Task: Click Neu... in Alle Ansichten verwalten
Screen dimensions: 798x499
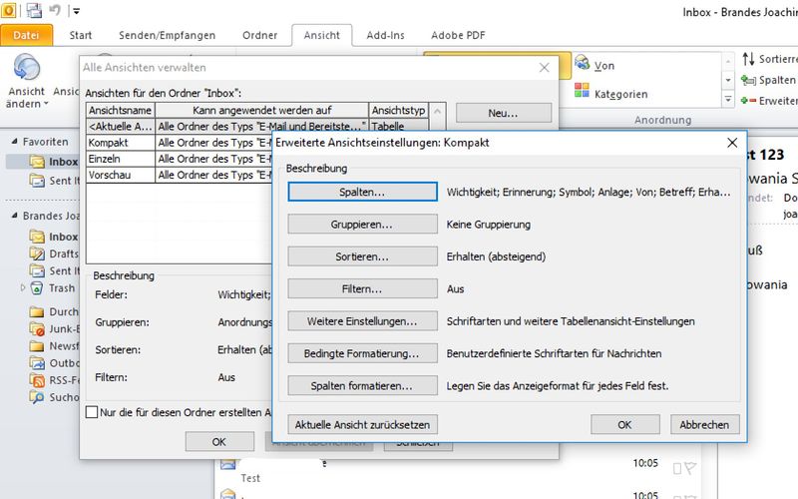Action: [504, 113]
